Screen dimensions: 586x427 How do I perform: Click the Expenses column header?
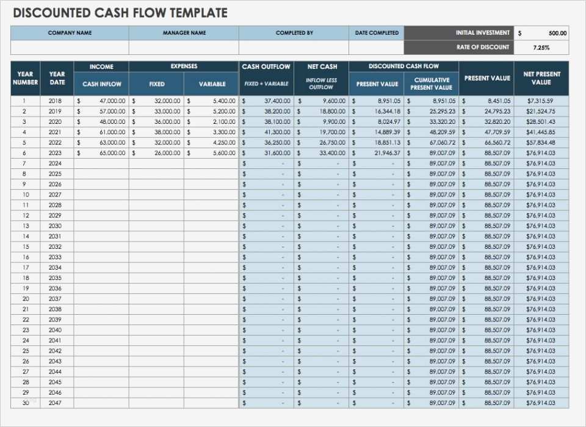click(184, 66)
